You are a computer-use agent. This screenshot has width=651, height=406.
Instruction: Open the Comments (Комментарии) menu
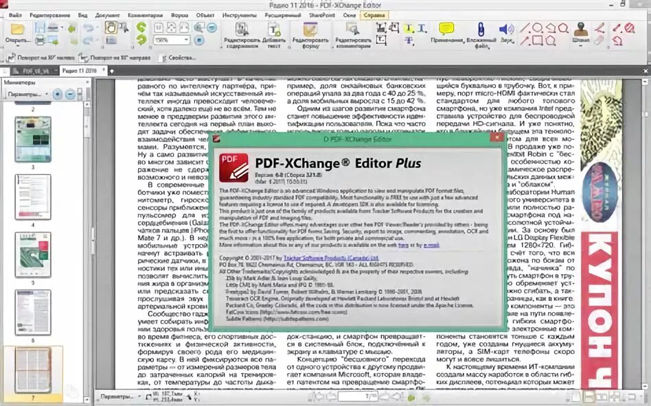(146, 15)
